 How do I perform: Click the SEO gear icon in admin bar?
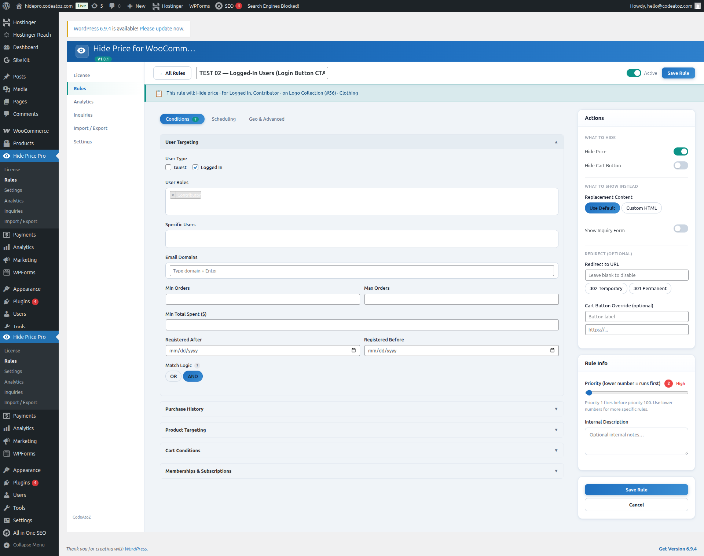(219, 6)
